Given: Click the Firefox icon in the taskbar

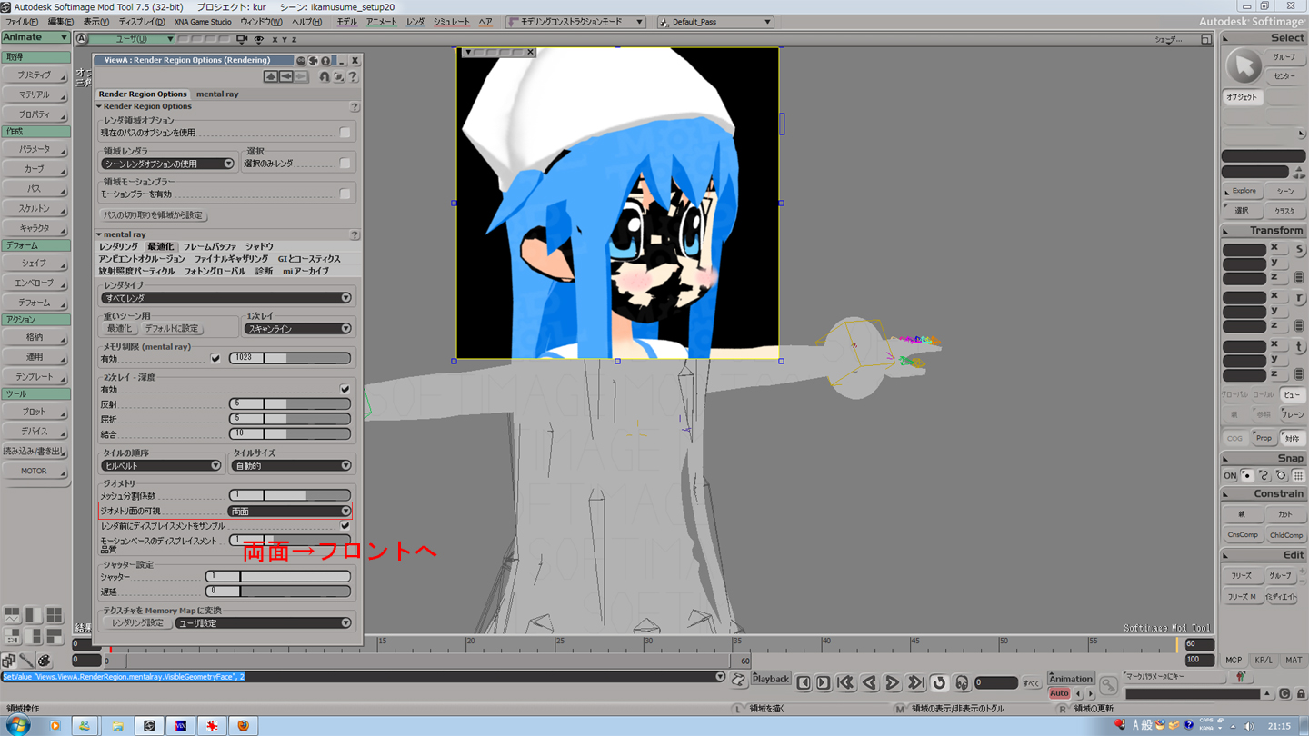Looking at the screenshot, I should [x=243, y=725].
